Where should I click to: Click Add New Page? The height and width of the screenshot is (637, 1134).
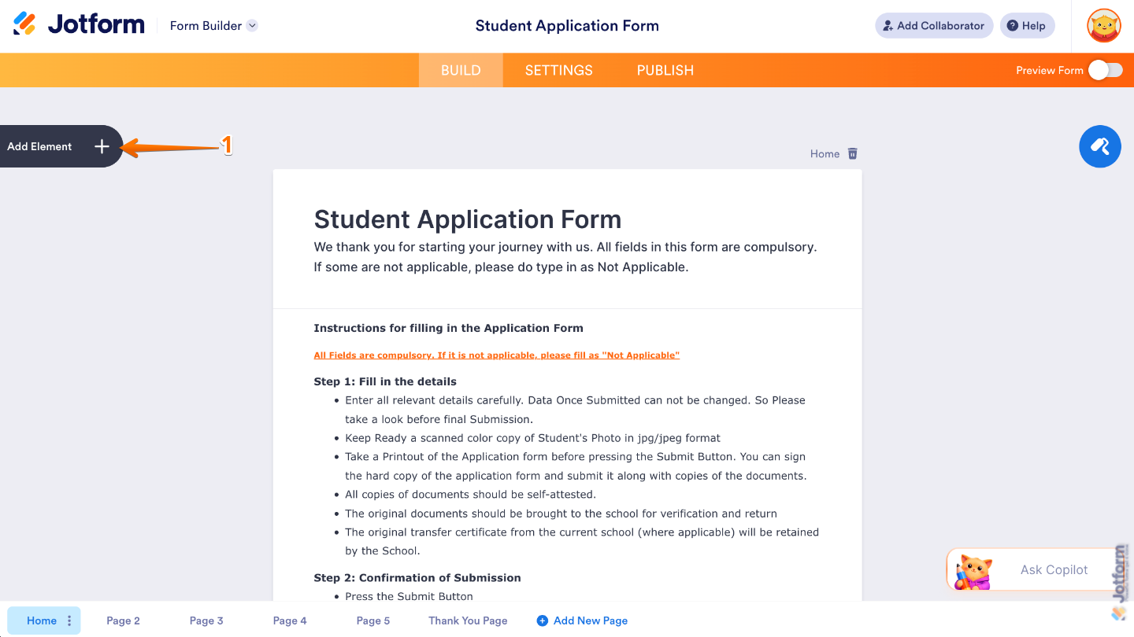click(x=583, y=620)
